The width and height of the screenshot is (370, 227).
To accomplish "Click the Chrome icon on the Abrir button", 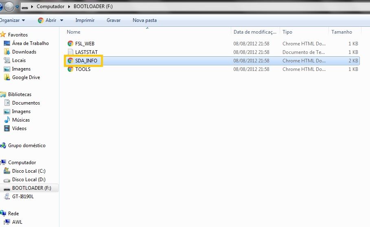I will 41,20.
